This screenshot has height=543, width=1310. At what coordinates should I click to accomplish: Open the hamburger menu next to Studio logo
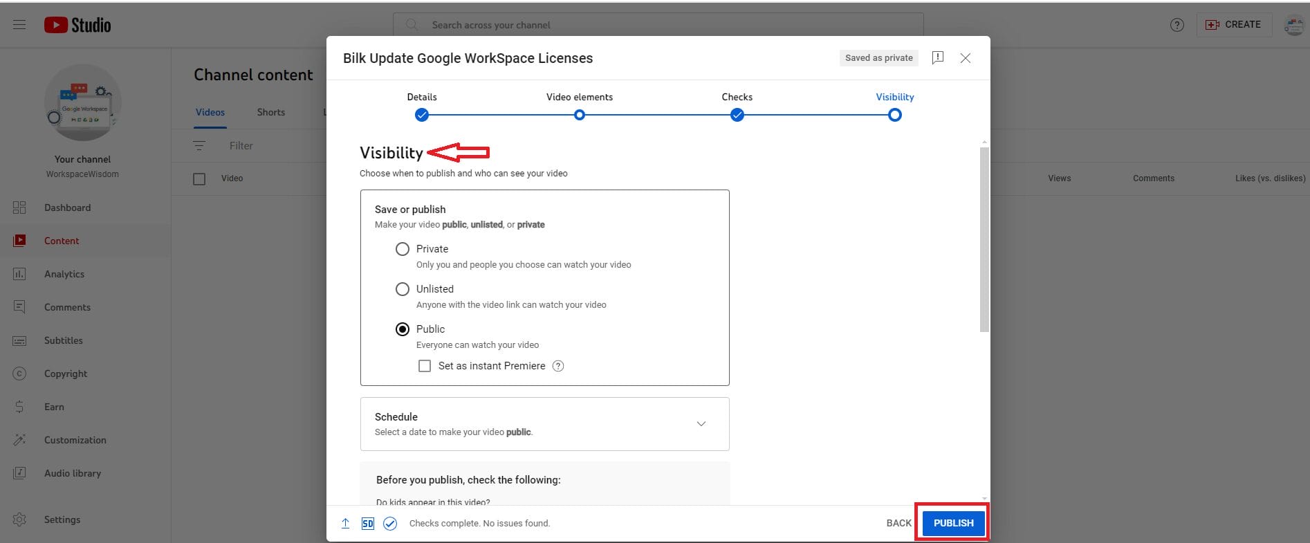click(x=19, y=25)
